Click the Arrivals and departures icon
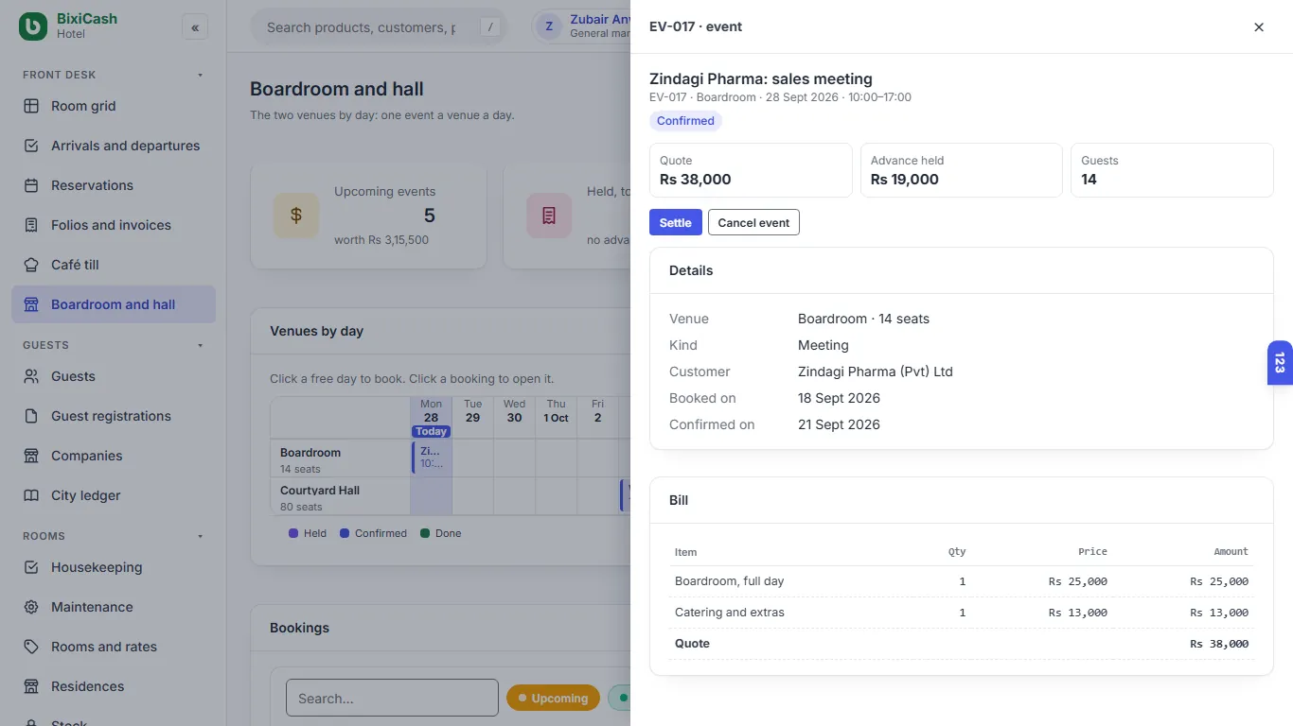Image resolution: width=1293 pixels, height=726 pixels. [31, 146]
